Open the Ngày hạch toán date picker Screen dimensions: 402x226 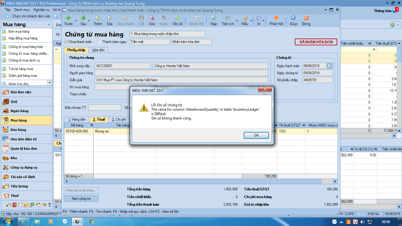[x=329, y=66]
